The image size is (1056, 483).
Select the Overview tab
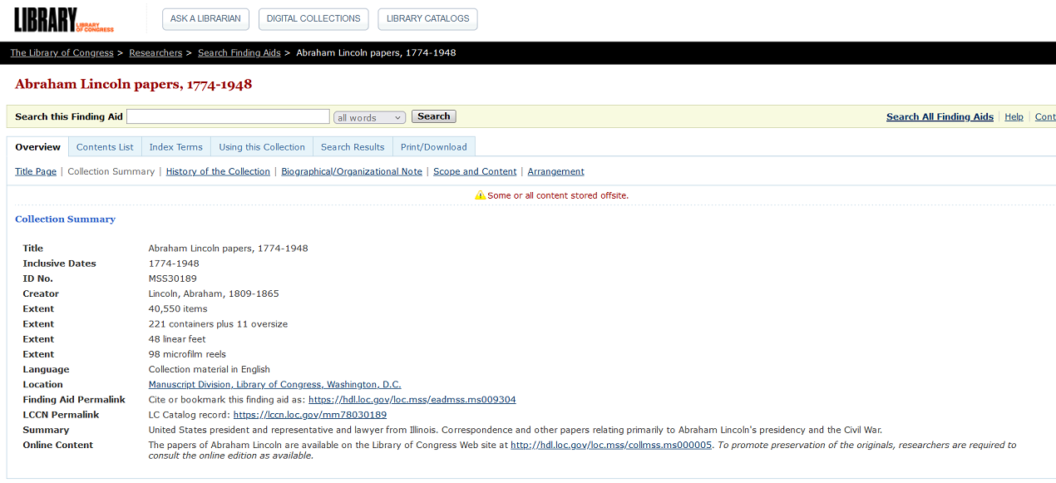38,147
